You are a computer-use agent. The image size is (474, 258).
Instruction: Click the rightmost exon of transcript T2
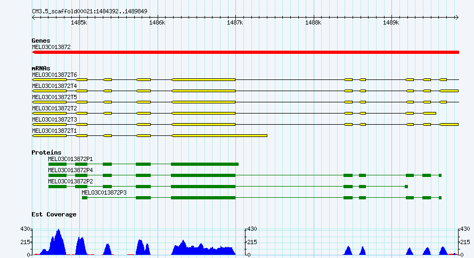tap(429, 113)
